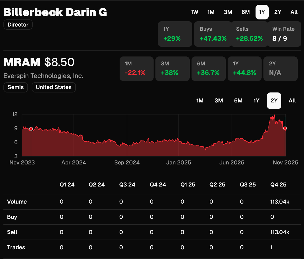Image resolution: width=304 pixels, height=259 pixels.
Task: Click the Q1 25 column header
Action: coord(188,185)
